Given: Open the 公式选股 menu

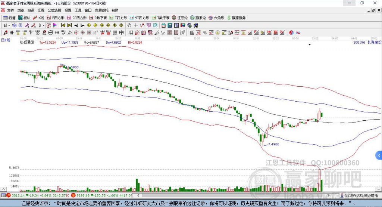Looking at the screenshot, I should [x=54, y=10].
